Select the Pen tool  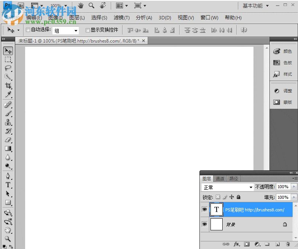8,176
